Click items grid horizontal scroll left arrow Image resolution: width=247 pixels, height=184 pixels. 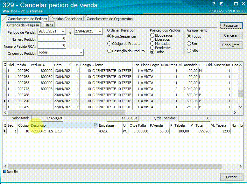5,166
